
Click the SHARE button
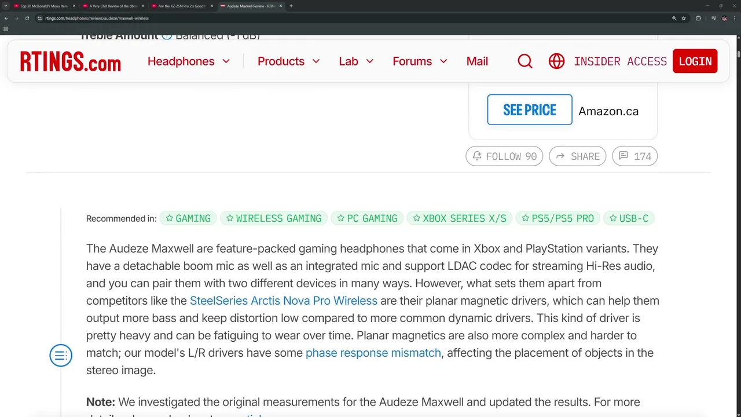point(578,156)
